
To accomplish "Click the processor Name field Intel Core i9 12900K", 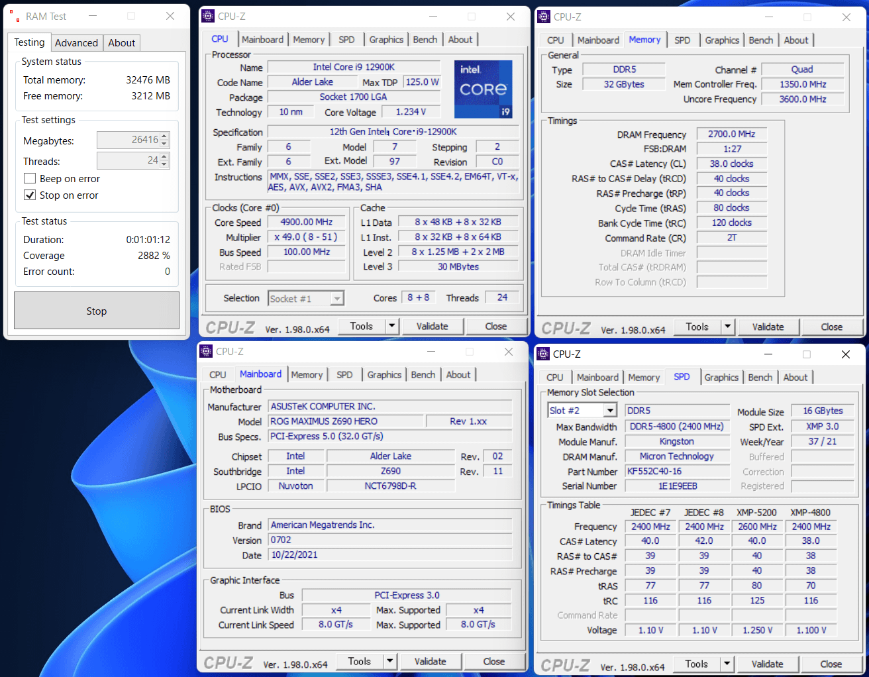I will [354, 67].
